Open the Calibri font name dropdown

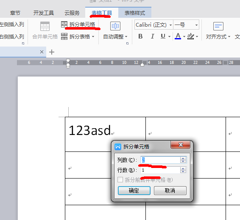(x=170, y=25)
